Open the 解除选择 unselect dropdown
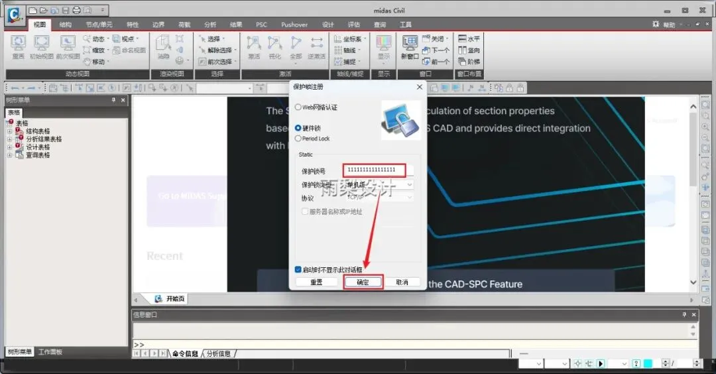716x374 pixels. click(x=235, y=50)
